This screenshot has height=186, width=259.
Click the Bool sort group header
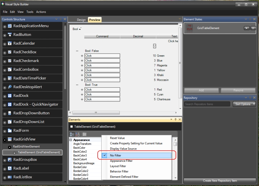pos(77,29)
